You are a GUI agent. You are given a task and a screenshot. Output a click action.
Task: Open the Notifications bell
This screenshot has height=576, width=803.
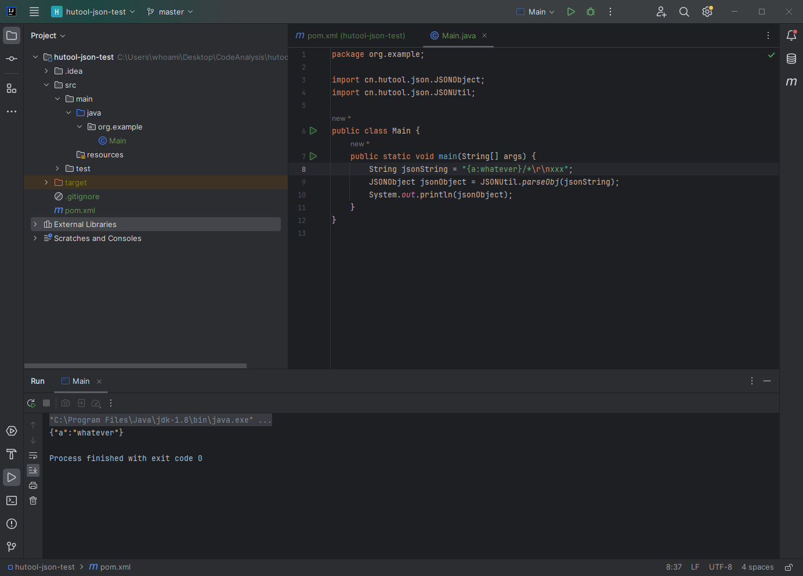(791, 35)
